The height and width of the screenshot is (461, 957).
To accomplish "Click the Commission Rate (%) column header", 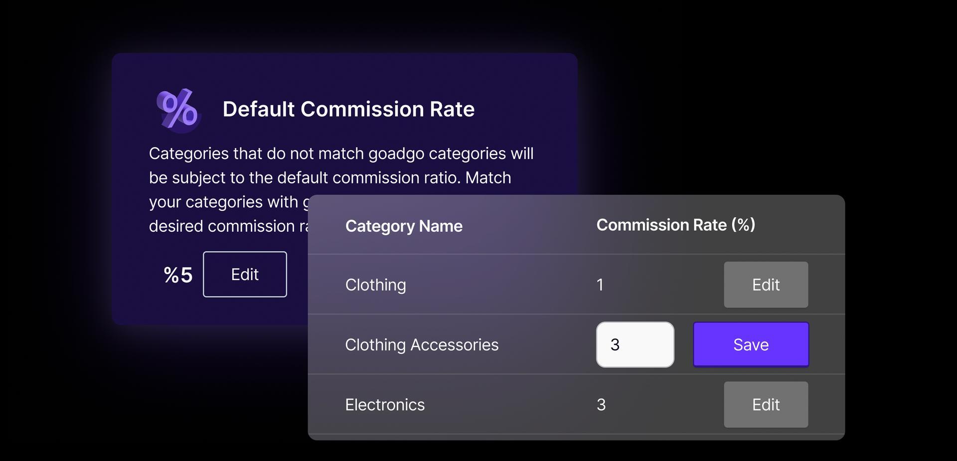I will [675, 225].
